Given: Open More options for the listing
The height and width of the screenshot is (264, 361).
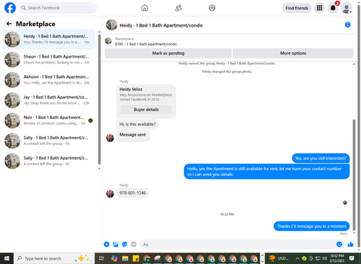Looking at the screenshot, I should 293,53.
